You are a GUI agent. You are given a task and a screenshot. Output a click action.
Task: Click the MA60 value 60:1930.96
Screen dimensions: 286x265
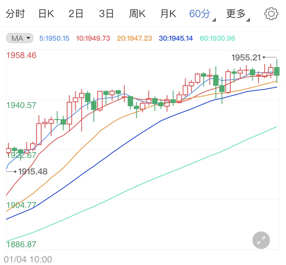pyautogui.click(x=217, y=38)
